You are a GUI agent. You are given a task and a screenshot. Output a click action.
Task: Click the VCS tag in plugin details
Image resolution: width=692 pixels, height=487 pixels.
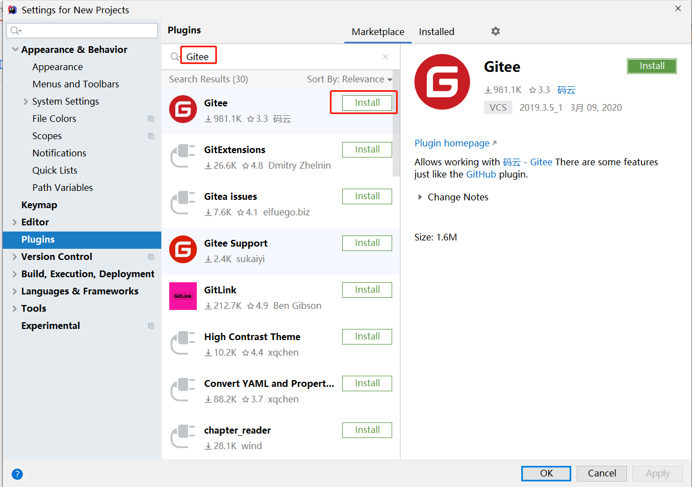tap(498, 107)
